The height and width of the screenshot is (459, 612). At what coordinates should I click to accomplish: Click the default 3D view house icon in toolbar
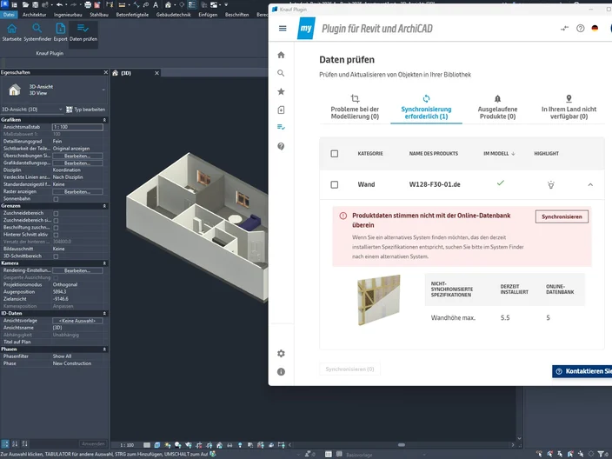tap(168, 4)
